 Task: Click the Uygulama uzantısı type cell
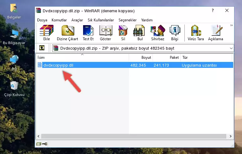(199, 65)
